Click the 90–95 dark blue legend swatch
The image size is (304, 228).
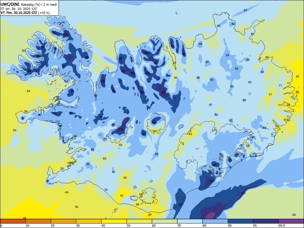[240, 221]
